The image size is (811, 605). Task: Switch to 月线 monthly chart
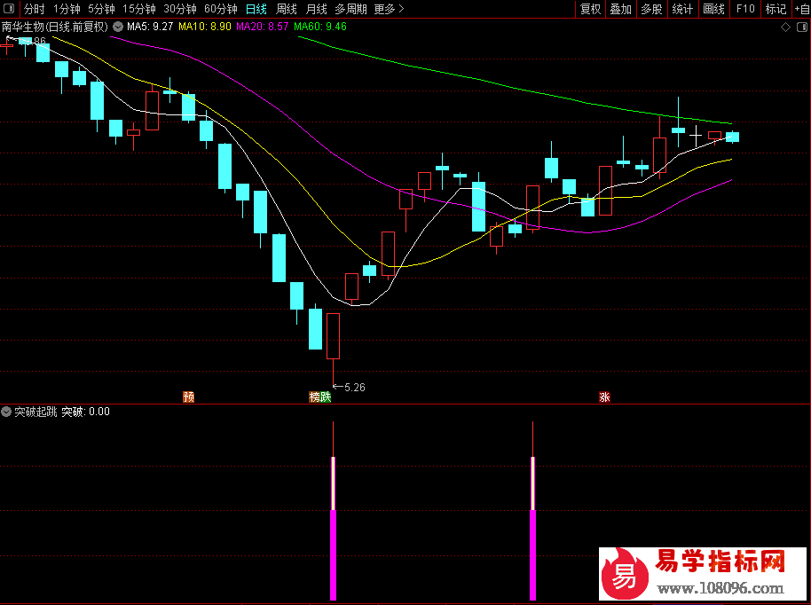click(x=316, y=9)
